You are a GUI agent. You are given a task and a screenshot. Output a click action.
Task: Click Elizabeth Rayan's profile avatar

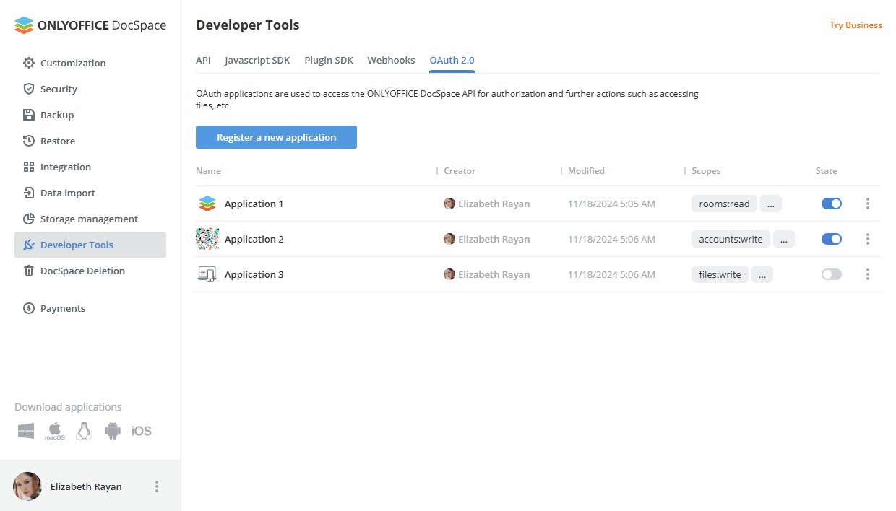[27, 486]
